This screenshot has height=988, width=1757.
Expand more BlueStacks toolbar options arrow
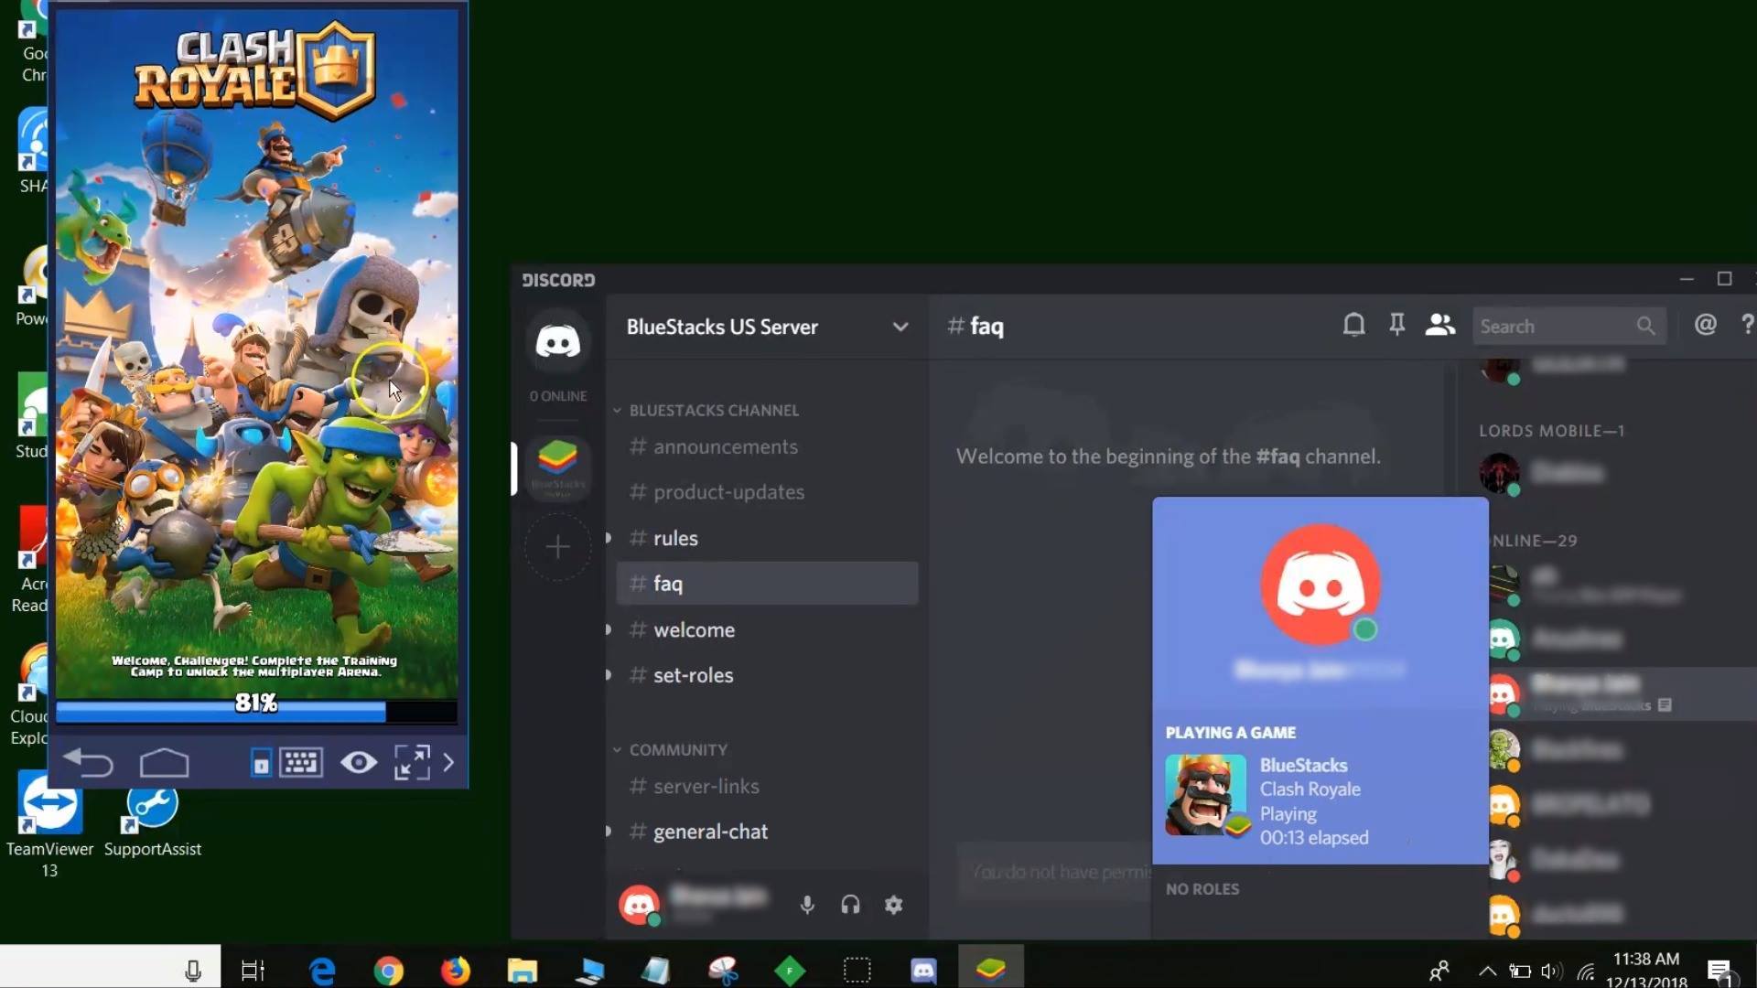click(448, 762)
